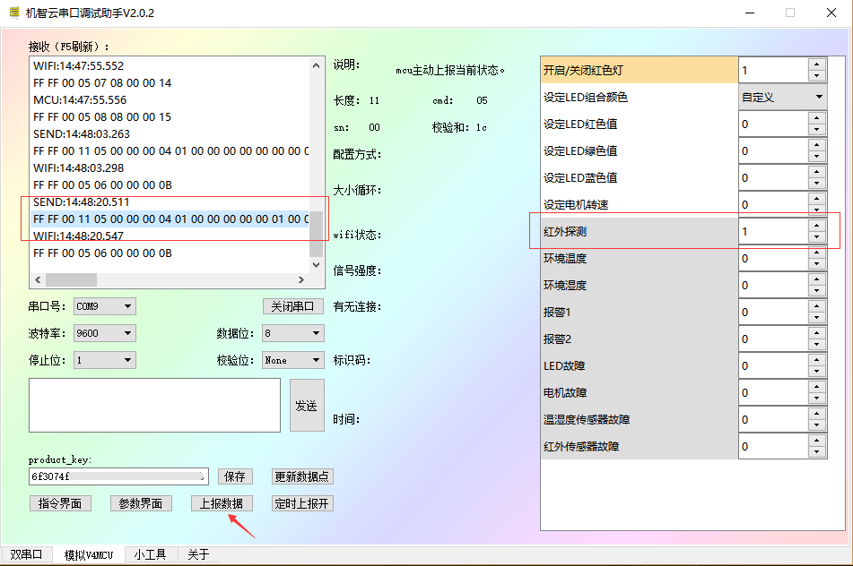Click inside the product_key input field

pos(117,476)
